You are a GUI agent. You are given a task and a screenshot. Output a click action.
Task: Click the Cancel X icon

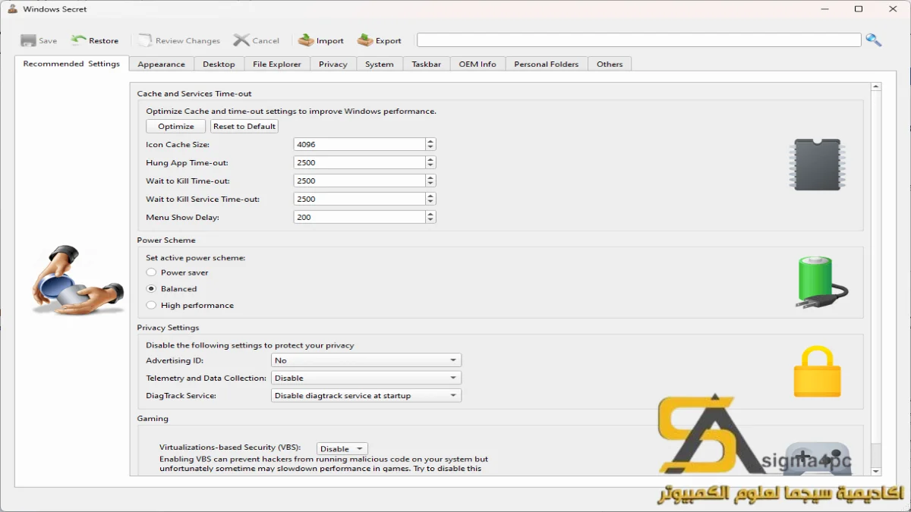tap(241, 40)
